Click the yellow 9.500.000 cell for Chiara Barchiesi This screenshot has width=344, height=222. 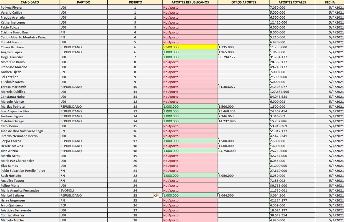190,47
